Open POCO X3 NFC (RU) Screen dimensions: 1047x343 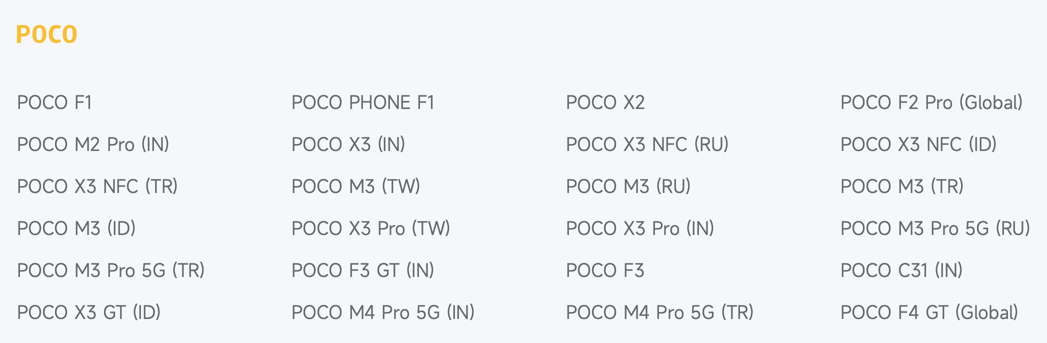click(x=647, y=144)
